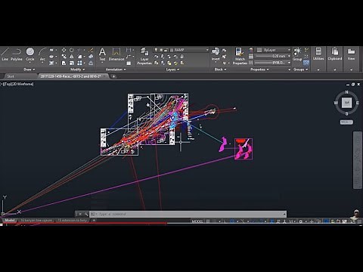Expand the Properties panel

tap(259, 70)
